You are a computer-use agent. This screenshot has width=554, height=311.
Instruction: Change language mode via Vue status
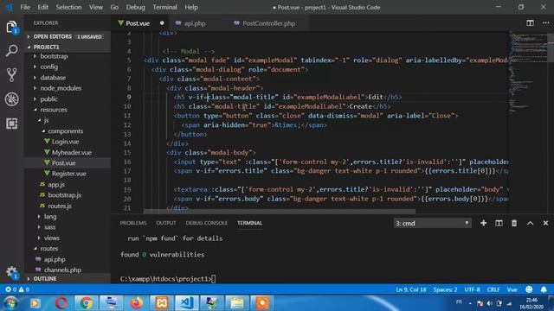512,289
